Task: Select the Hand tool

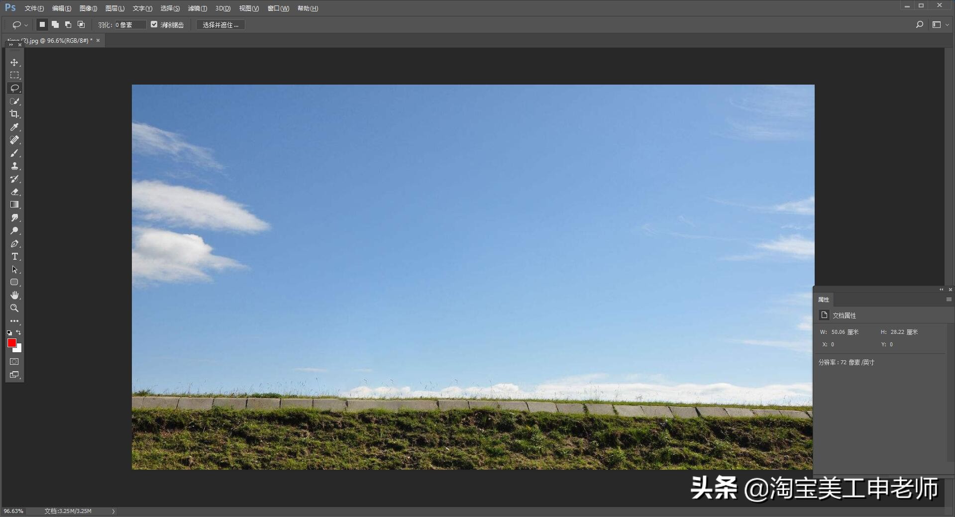Action: click(x=14, y=295)
